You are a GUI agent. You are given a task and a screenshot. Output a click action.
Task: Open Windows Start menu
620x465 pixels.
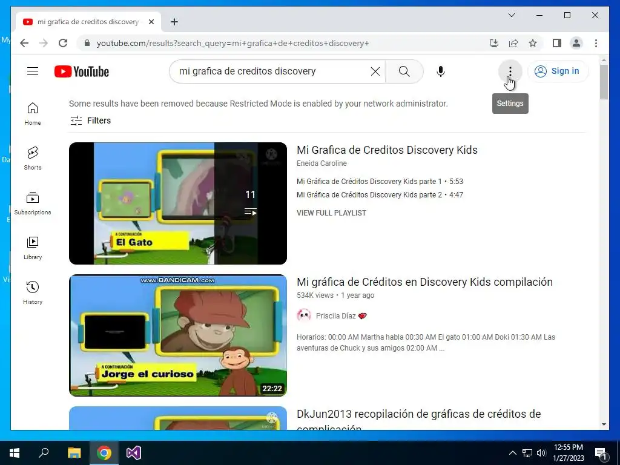tap(15, 453)
